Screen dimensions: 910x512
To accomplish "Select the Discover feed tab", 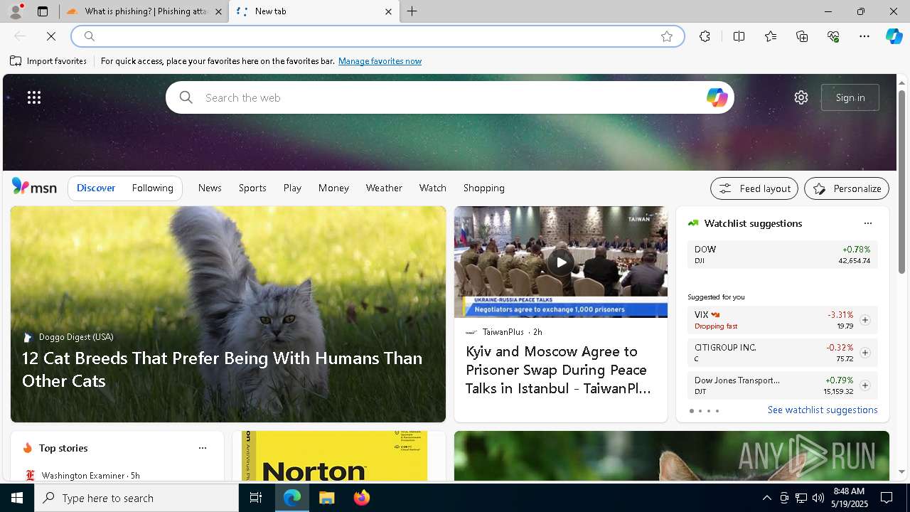I will click(x=96, y=188).
